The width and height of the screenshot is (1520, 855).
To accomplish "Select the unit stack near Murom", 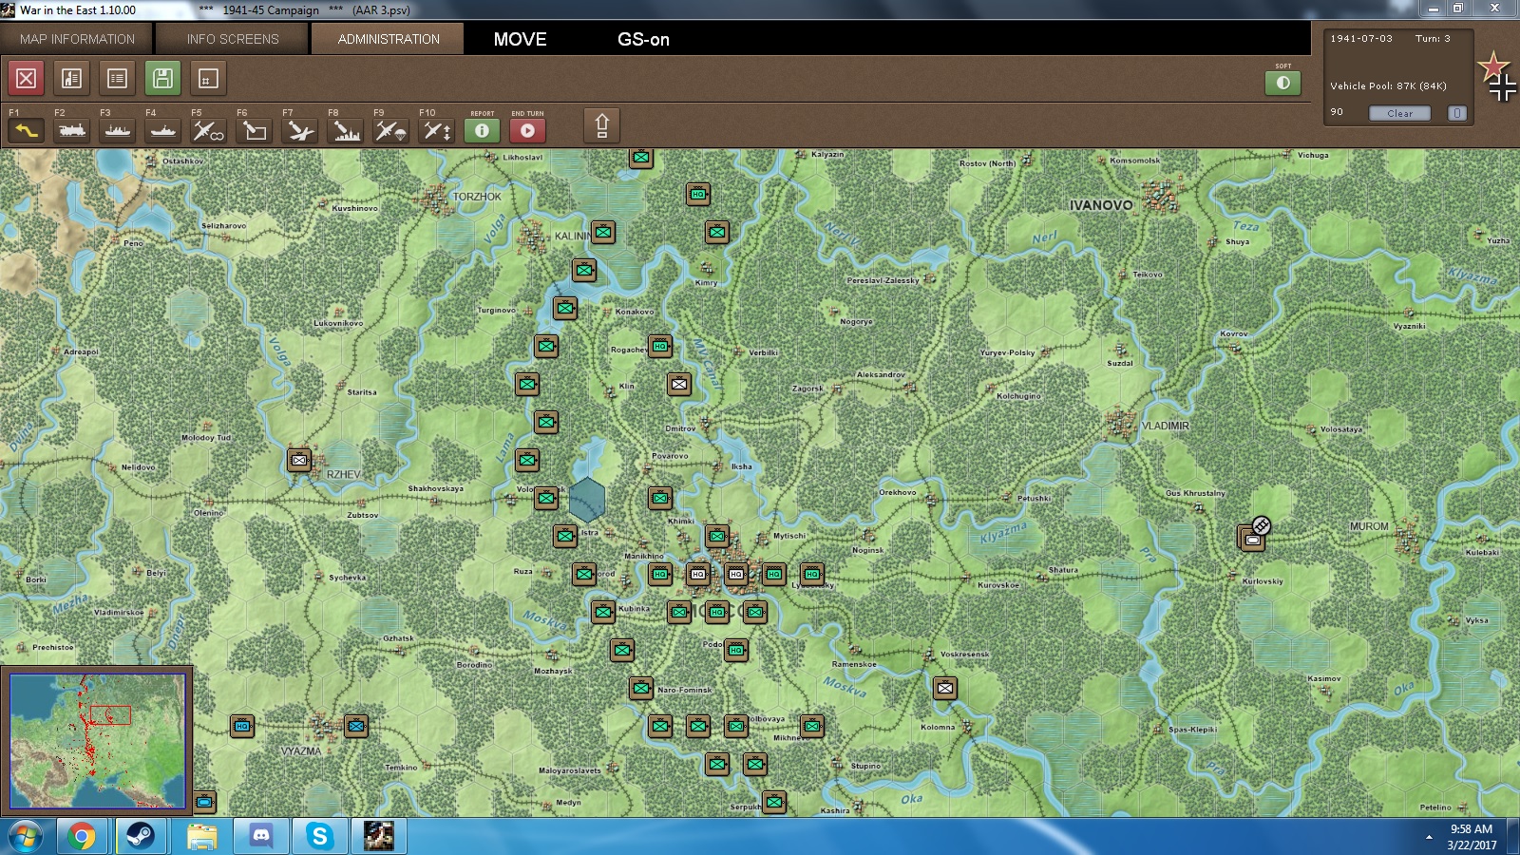I will (x=1253, y=539).
